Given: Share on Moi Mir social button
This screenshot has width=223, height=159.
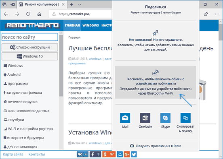Looking at the screenshot, I should click(120, 154).
